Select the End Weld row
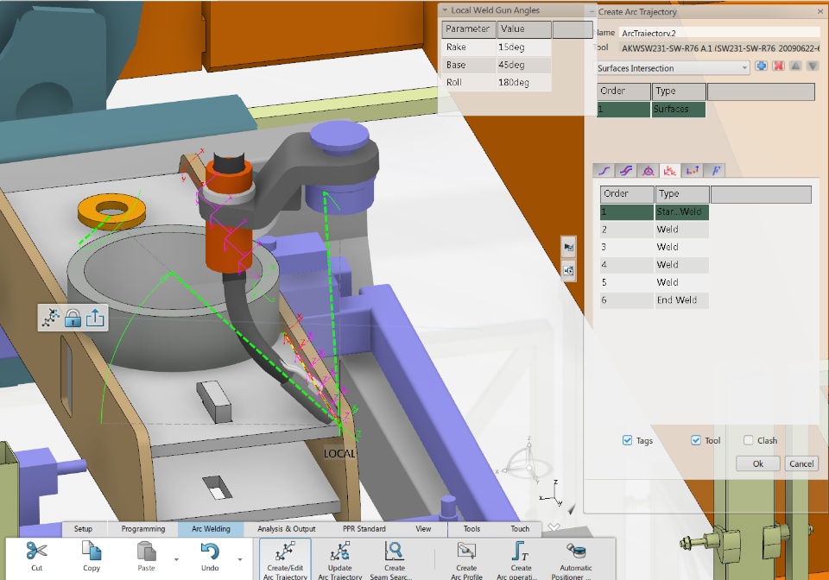Screen dimensions: 829x580 click(654, 300)
